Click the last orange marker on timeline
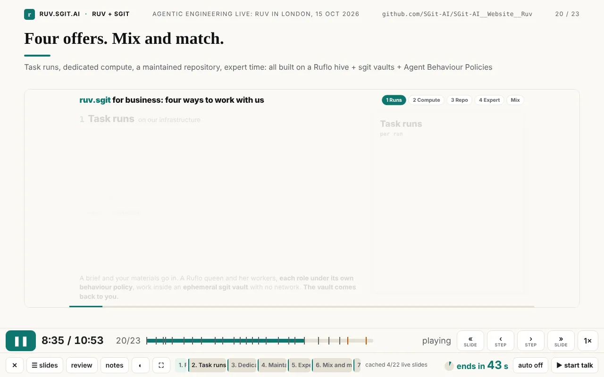 (366, 341)
